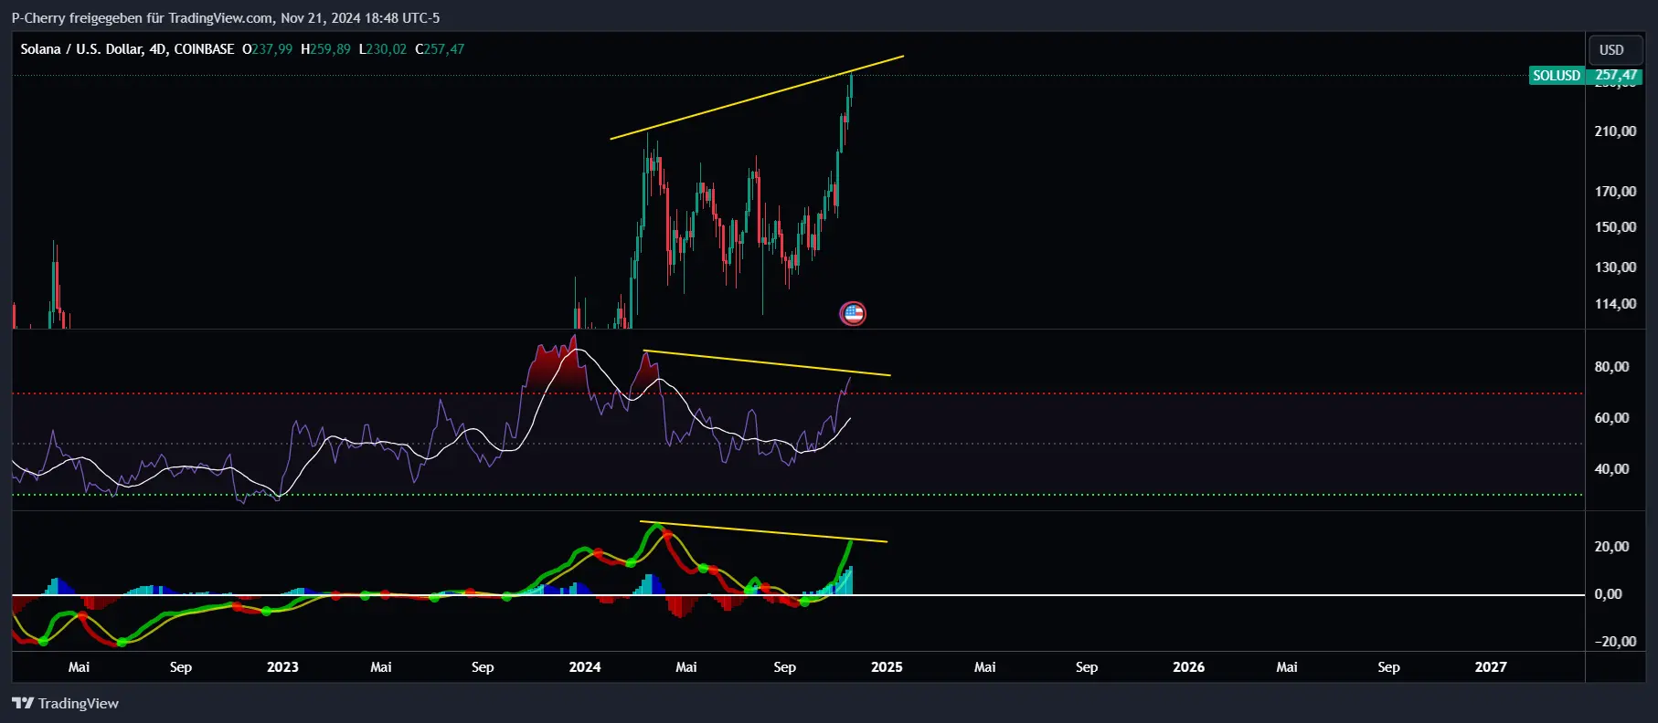Click the 2023 time axis label
1658x723 pixels.
click(x=282, y=667)
